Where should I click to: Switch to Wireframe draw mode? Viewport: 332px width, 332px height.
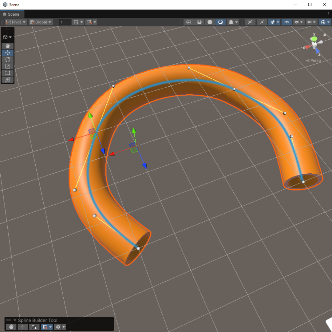pyautogui.click(x=188, y=22)
